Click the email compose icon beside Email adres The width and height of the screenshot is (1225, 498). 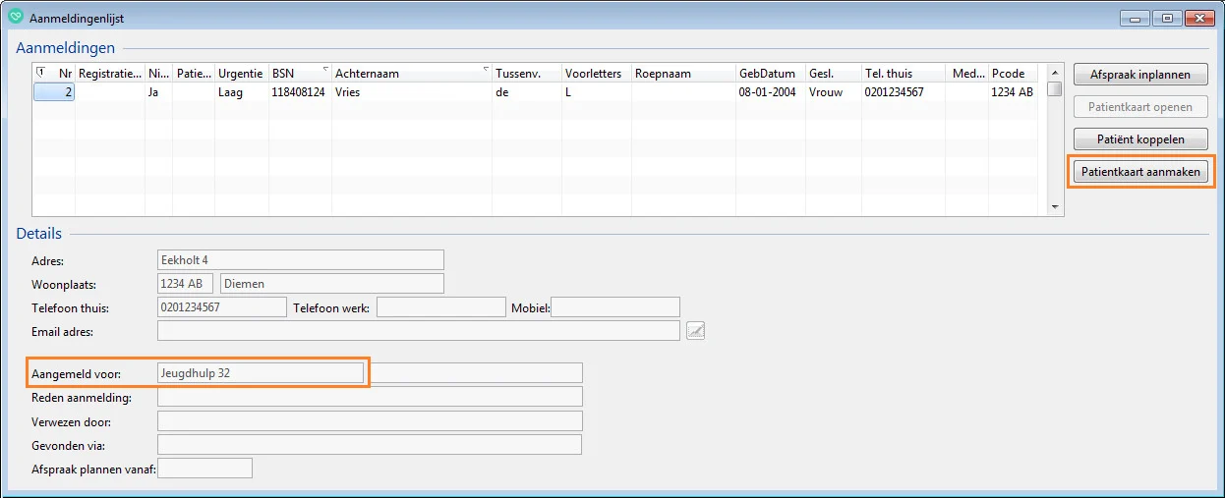pos(695,331)
